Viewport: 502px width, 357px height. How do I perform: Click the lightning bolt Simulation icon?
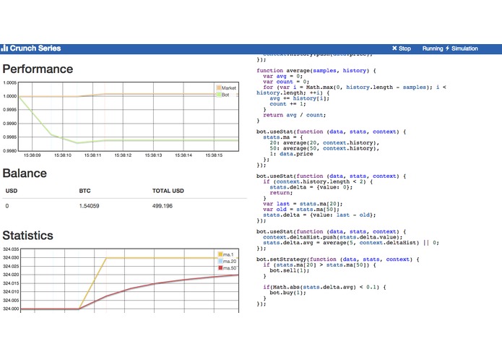tap(447, 48)
